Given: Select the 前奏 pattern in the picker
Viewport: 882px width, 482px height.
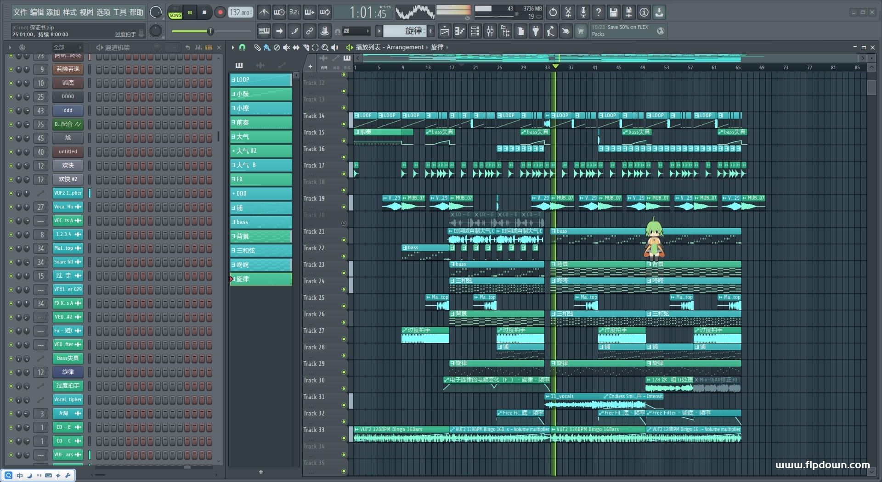Looking at the screenshot, I should coord(261,123).
